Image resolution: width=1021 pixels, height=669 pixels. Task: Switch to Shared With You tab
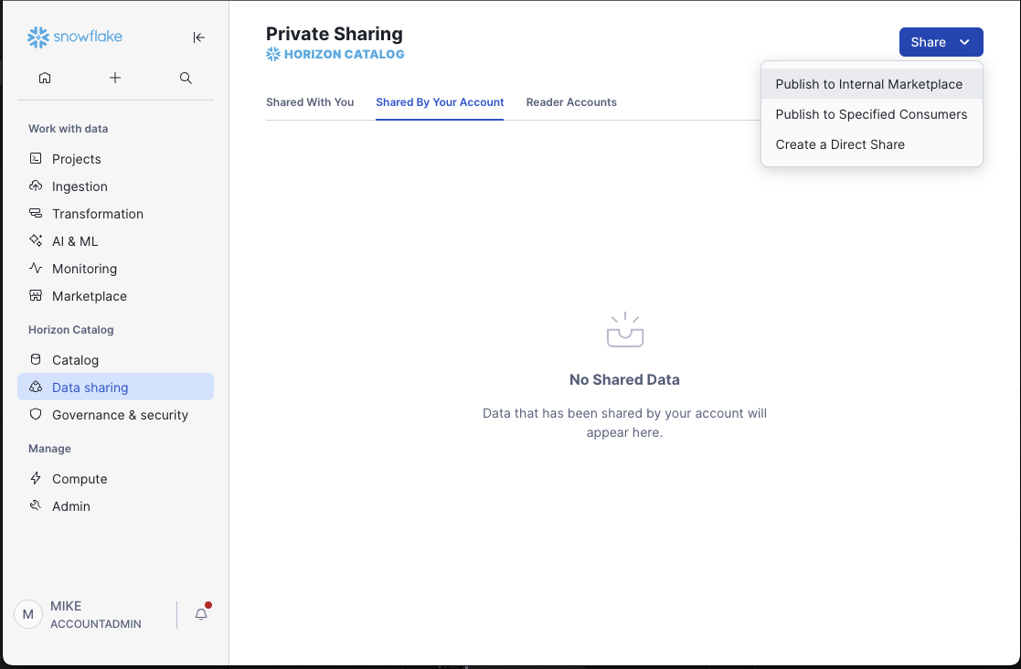tap(310, 102)
